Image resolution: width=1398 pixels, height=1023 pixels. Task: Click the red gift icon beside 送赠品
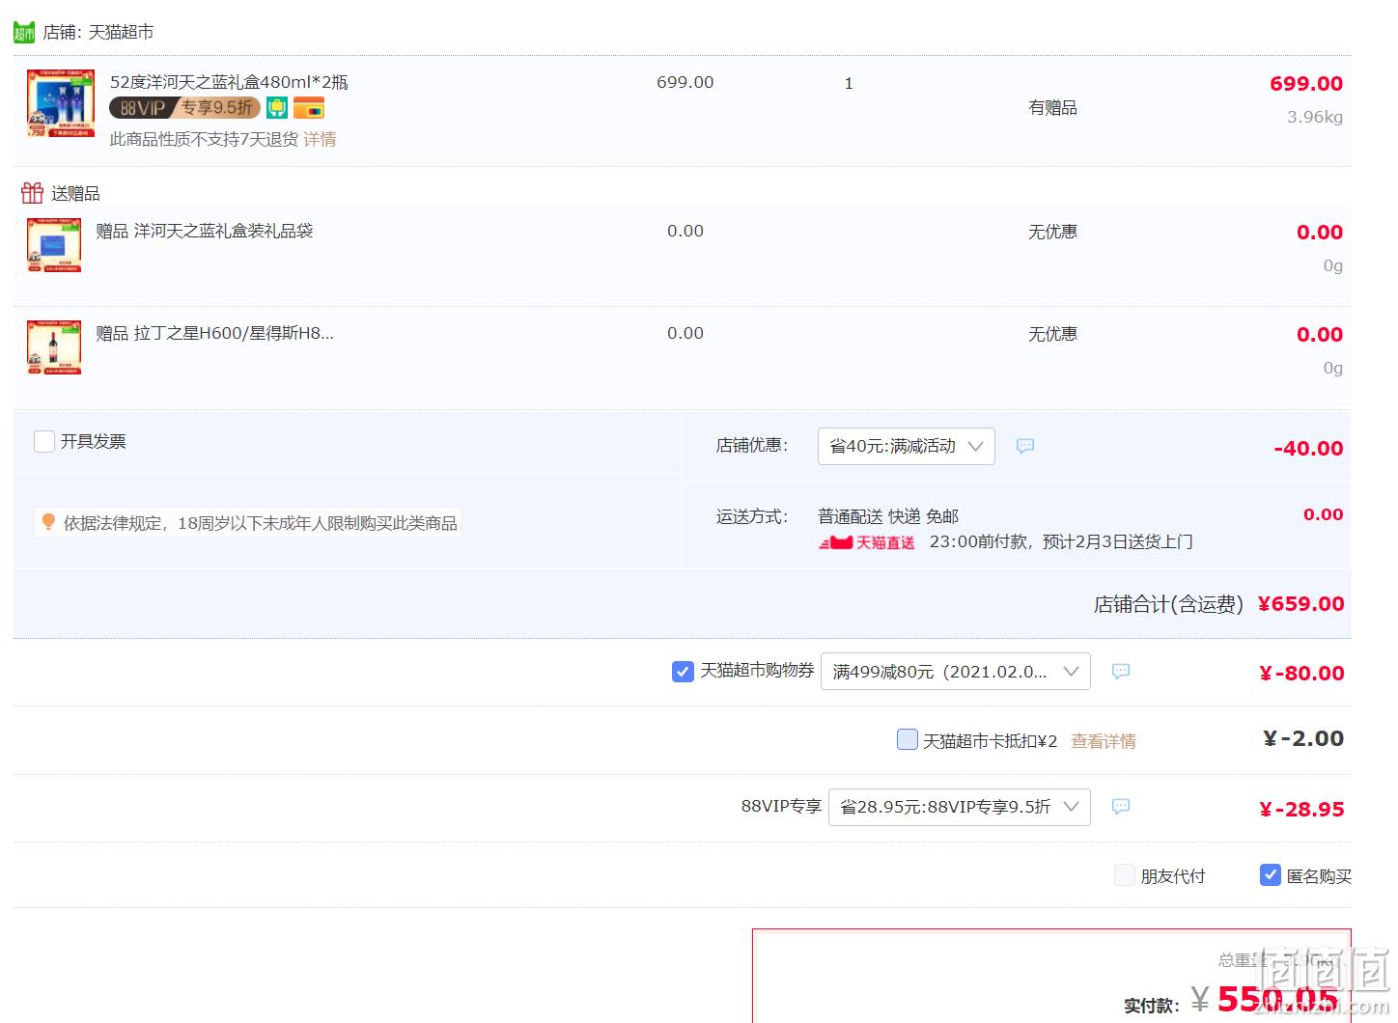point(33,193)
